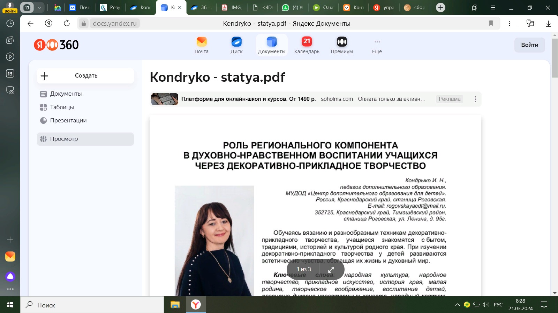Click the page vertical scrollbar thumb

pyautogui.click(x=555, y=58)
